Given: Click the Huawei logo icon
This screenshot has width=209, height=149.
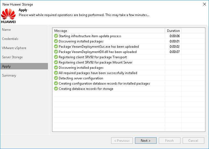Looking at the screenshot, I should point(8,16).
